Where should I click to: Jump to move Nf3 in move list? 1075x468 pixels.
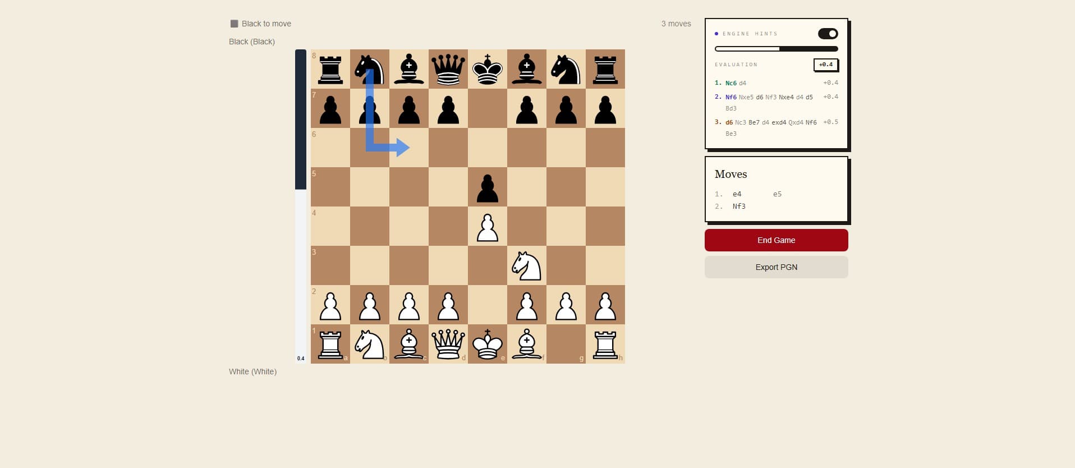(x=739, y=207)
